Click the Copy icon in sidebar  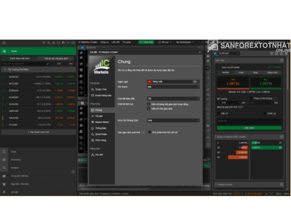(x=4, y=152)
